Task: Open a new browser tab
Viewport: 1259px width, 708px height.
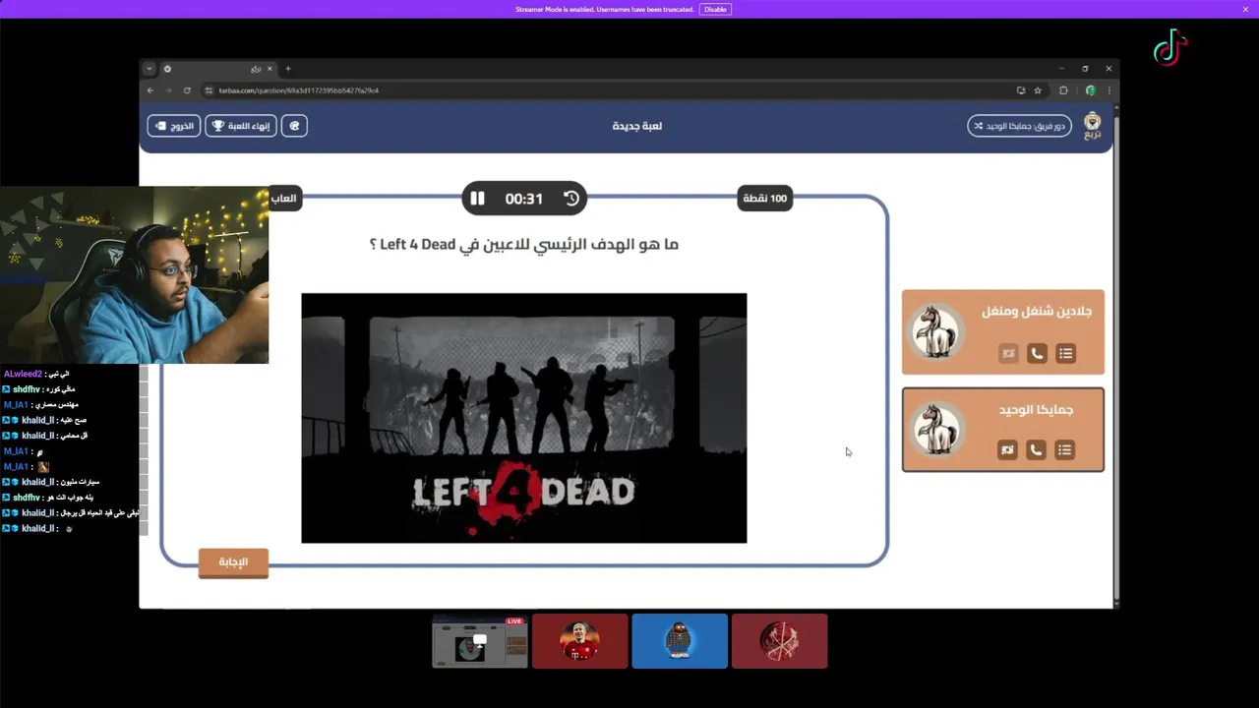Action: pyautogui.click(x=288, y=69)
